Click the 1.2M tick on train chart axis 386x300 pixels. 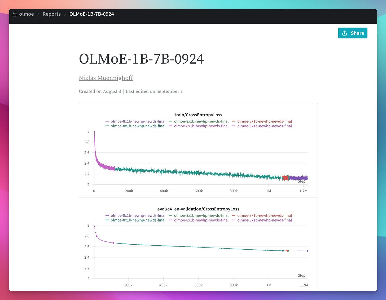(x=304, y=191)
